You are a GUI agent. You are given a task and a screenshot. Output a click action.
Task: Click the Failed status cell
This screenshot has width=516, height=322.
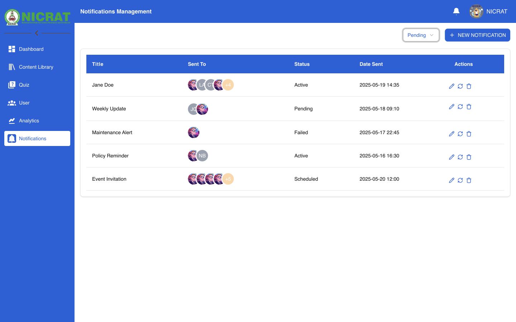click(301, 132)
